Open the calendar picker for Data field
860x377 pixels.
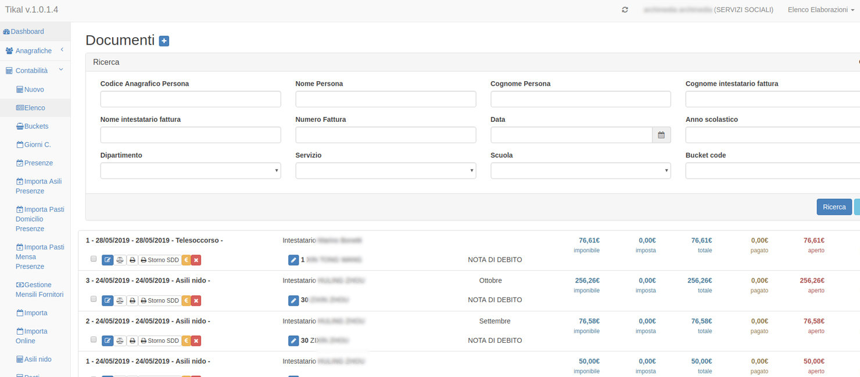point(661,135)
